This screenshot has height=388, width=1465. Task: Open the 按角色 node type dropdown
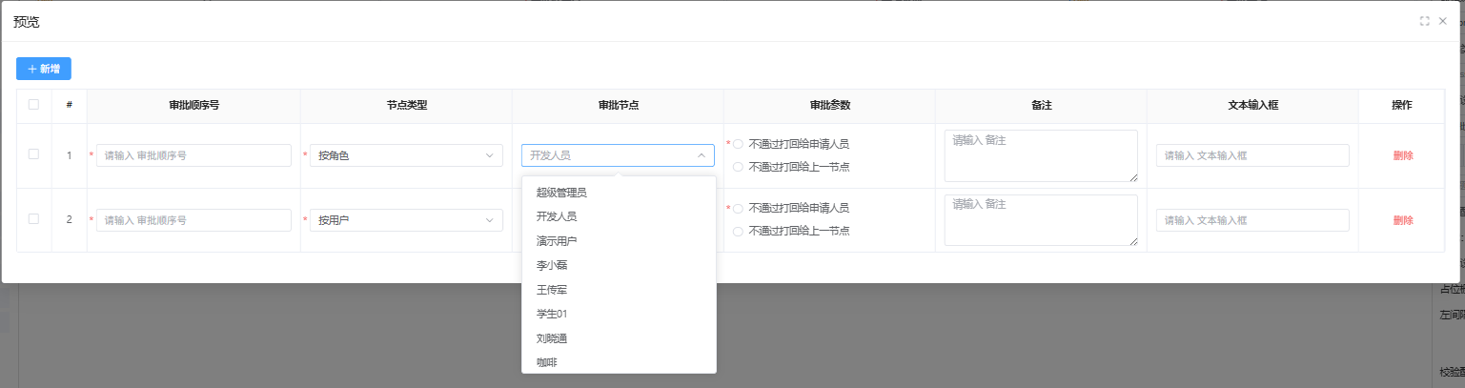point(406,155)
